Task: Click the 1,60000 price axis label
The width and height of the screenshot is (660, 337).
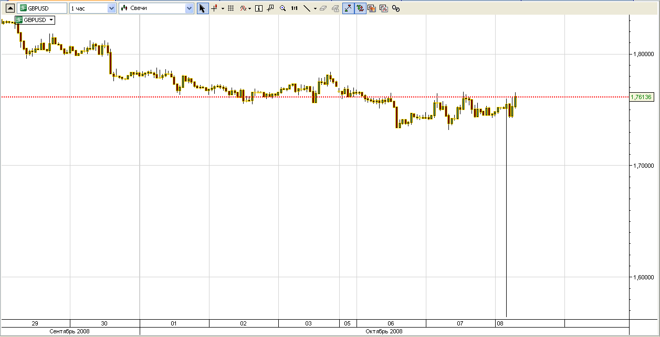Action: coord(644,277)
